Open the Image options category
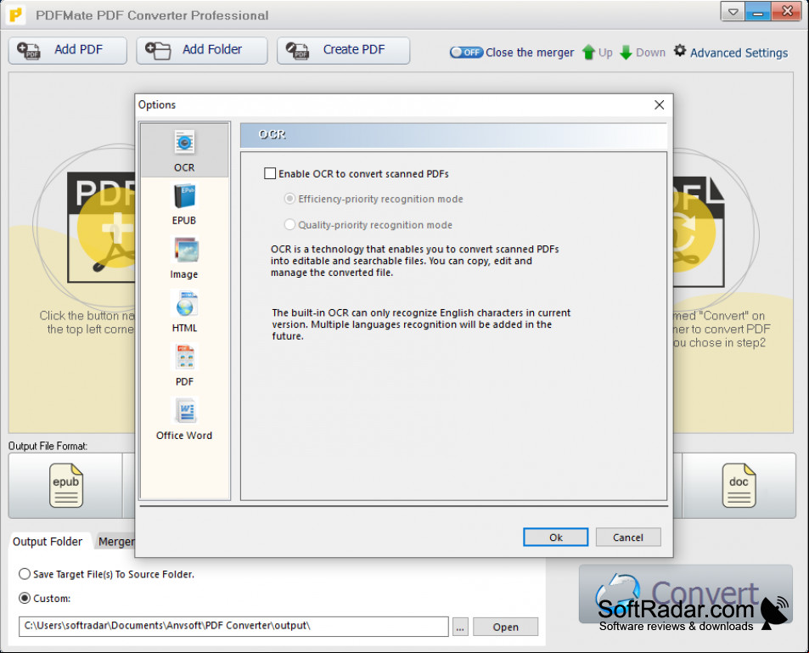 [184, 259]
